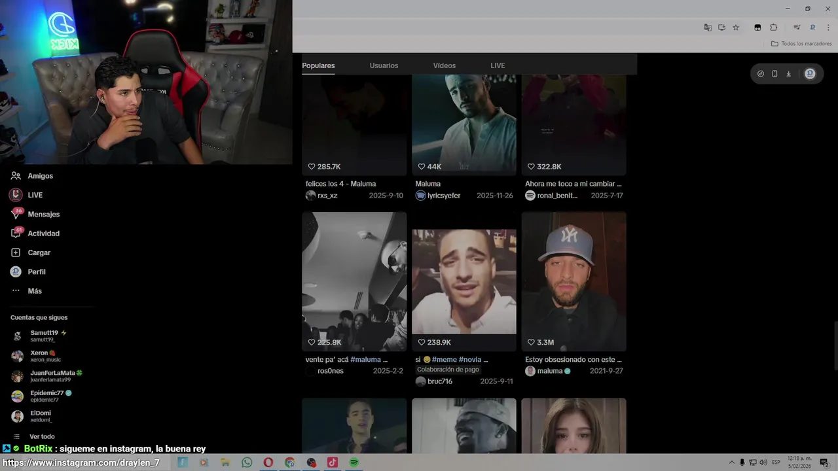Open Xeron followed account
This screenshot has width=838, height=471.
click(x=37, y=356)
